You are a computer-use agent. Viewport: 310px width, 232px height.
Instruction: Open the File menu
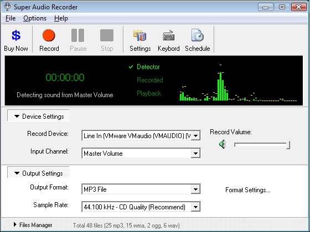click(x=11, y=18)
